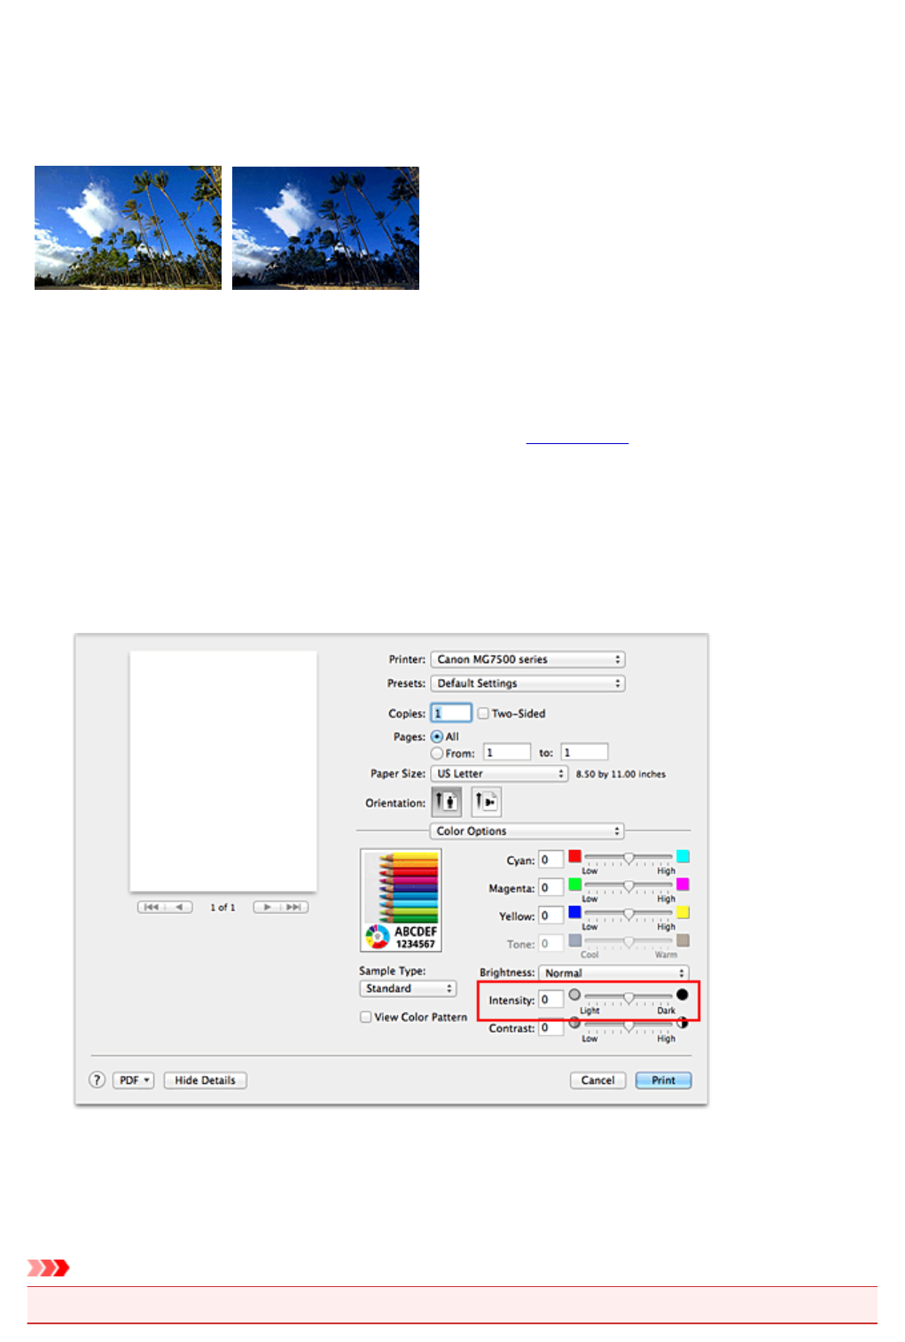Click the 'to' page number field
Screen dimensions: 905x1342
[x=585, y=753]
